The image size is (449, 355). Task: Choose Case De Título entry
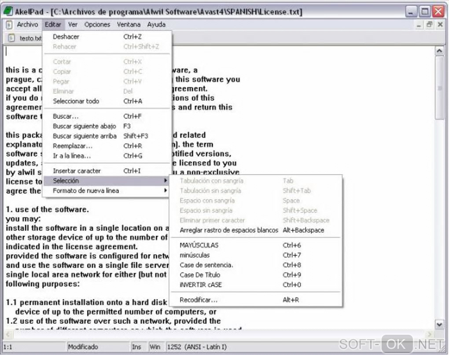[x=256, y=275]
